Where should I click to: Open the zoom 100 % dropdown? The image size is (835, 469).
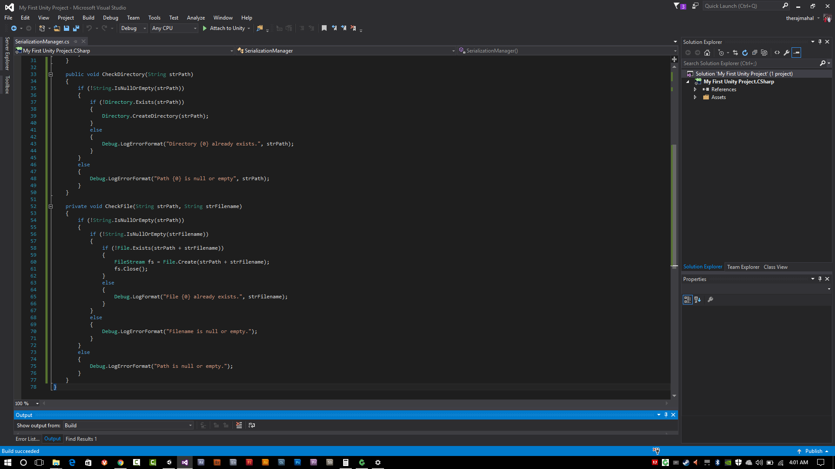27,403
